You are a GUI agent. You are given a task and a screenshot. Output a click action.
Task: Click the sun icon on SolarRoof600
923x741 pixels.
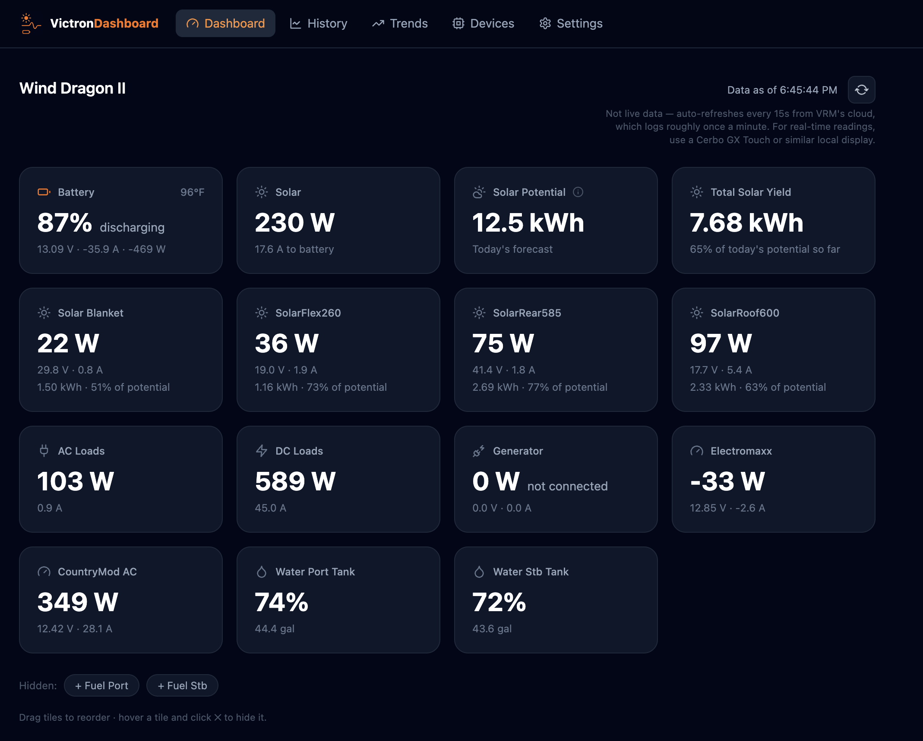[x=697, y=313]
